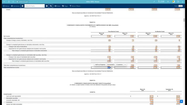Viewport: 187px width, 105px height.
Task: Select Accounts receivable, net March 2020 value
Action: [x=151, y=100]
